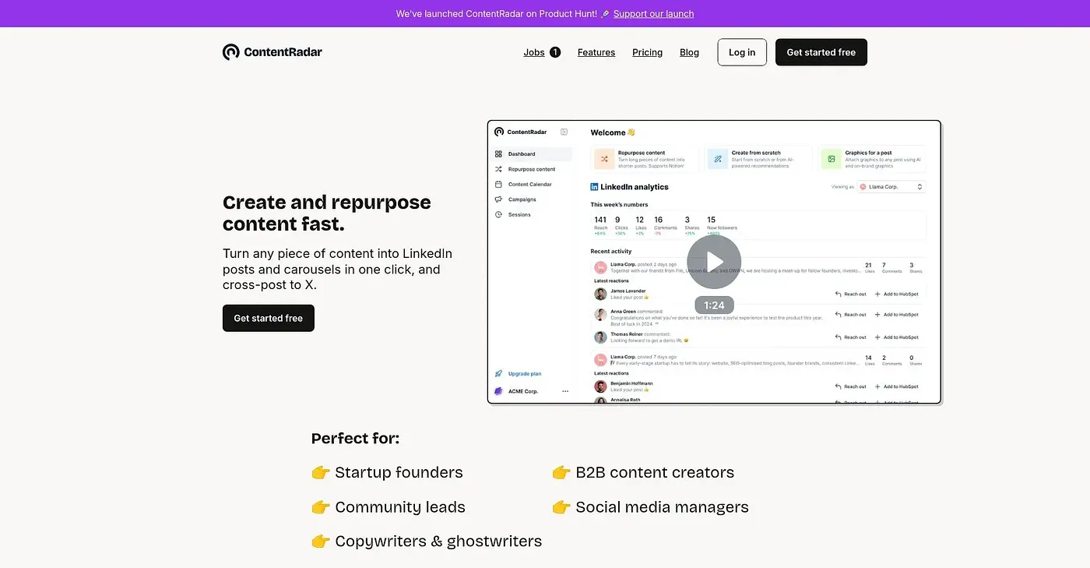The image size is (1090, 568).
Task: Click Thomas Reiner's profile avatar
Action: coord(600,337)
